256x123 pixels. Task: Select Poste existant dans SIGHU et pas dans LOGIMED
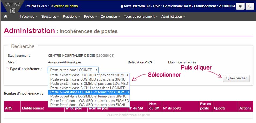tap(89, 88)
